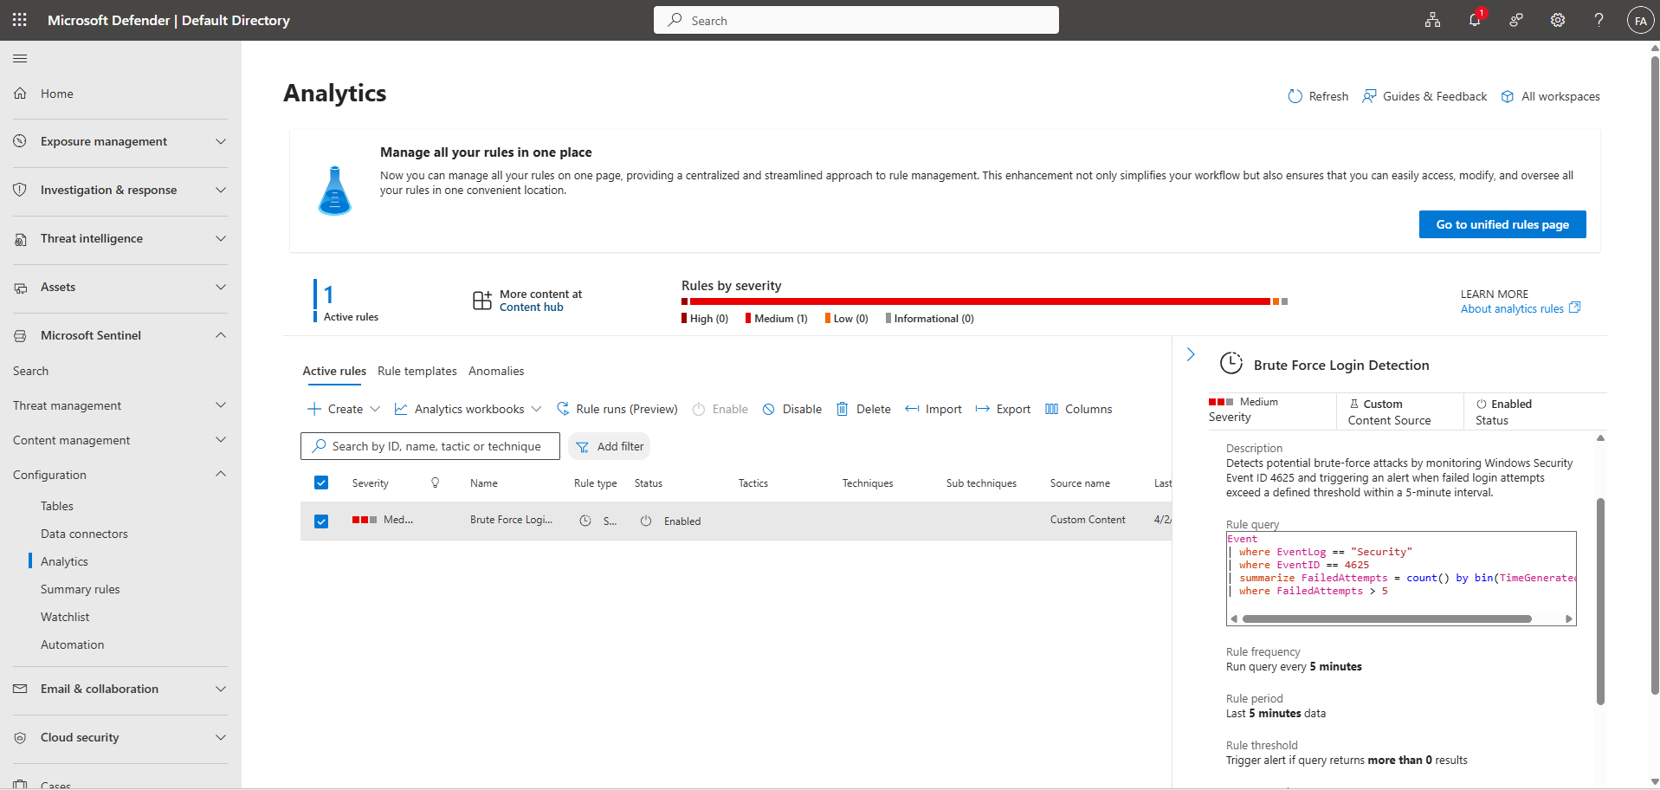Click the Exposure management icon
Viewport: 1660px width, 790px height.
point(20,141)
